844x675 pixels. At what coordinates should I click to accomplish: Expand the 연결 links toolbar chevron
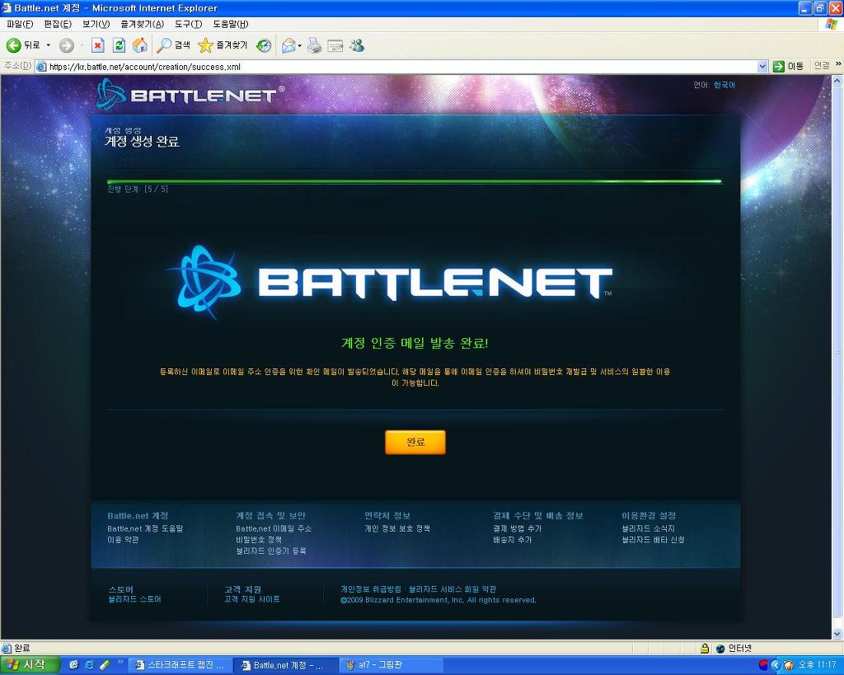(838, 64)
